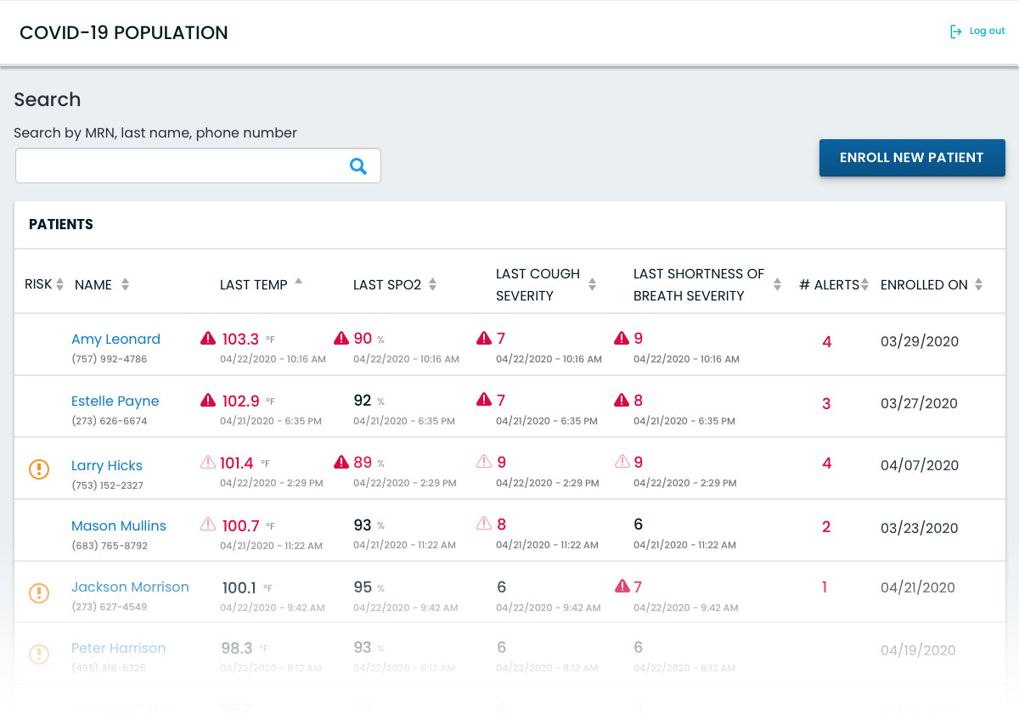Click Larry Hicks's SPO2 alert icon
The image size is (1019, 713).
point(341,462)
